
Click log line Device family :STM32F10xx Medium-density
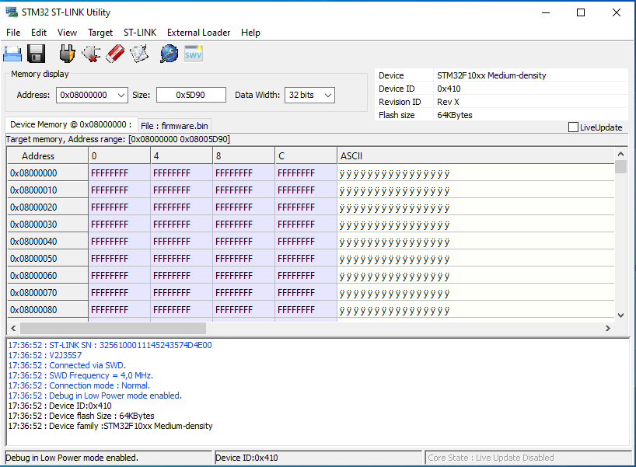click(x=110, y=426)
